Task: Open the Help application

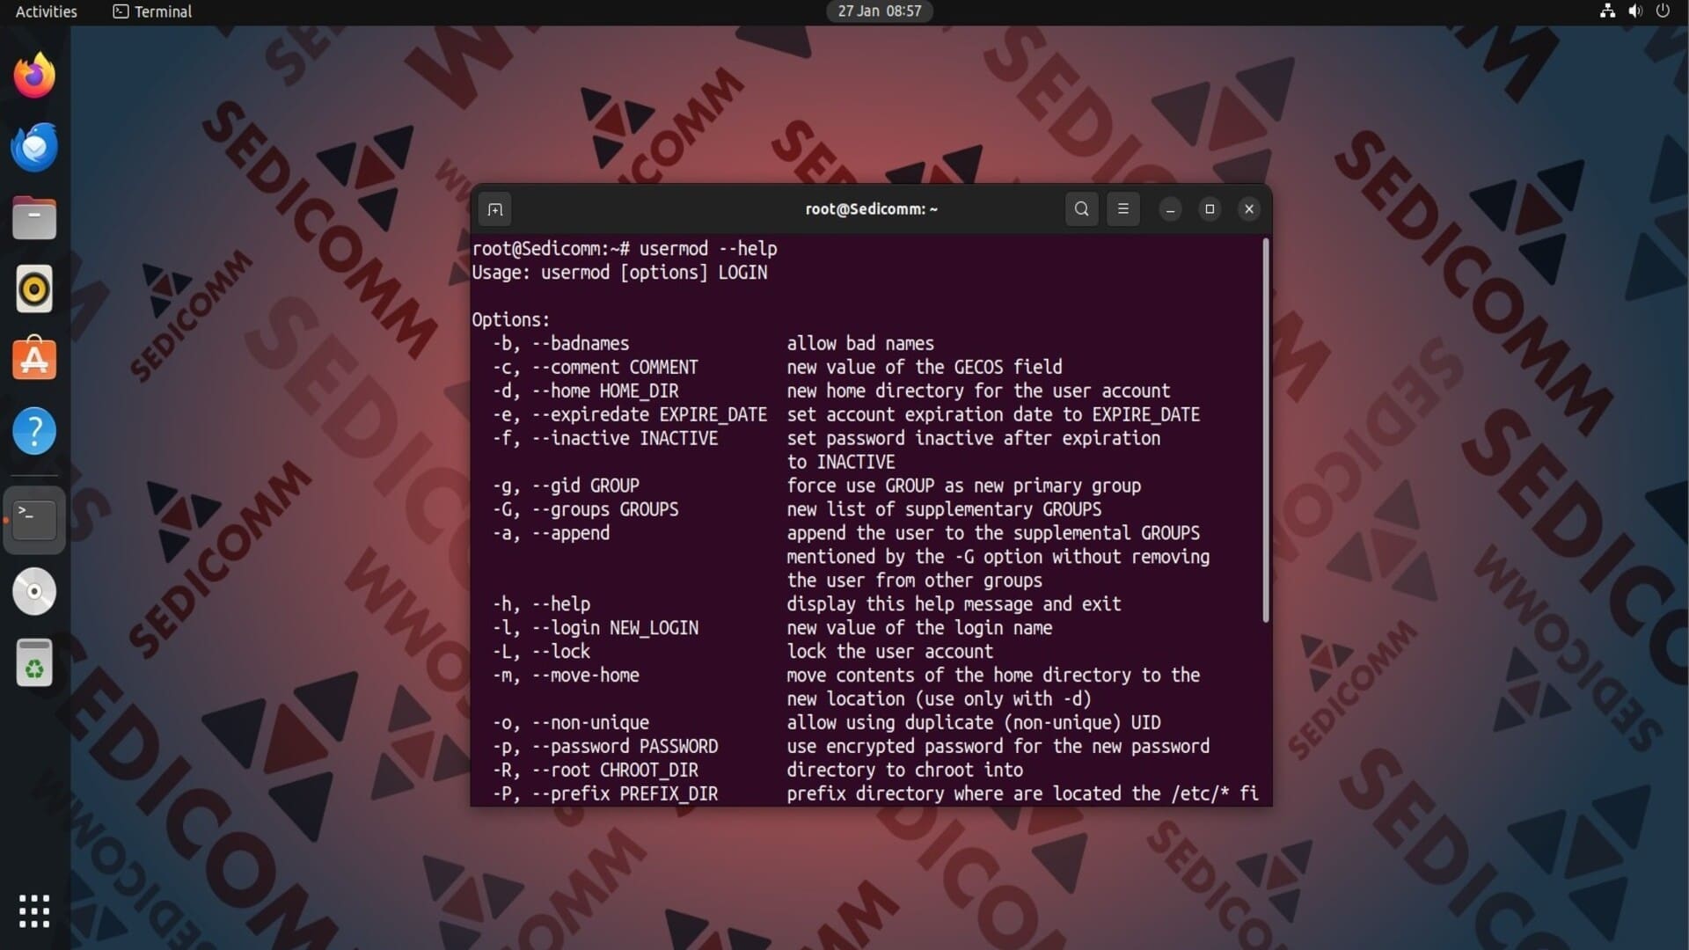Action: tap(34, 431)
